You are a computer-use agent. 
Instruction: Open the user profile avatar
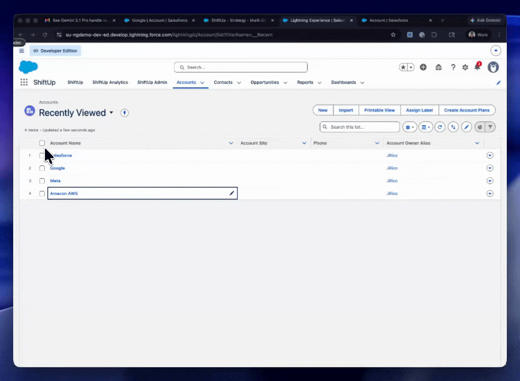click(493, 67)
